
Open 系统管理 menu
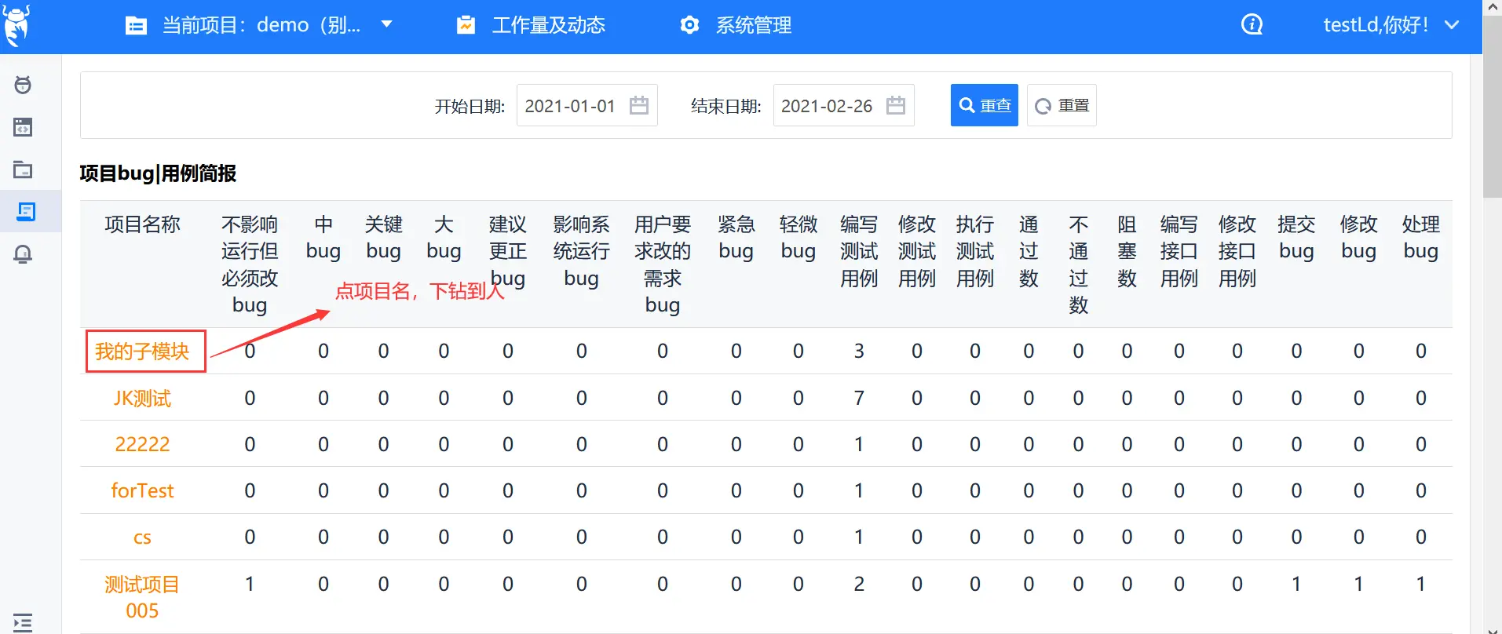(x=753, y=25)
